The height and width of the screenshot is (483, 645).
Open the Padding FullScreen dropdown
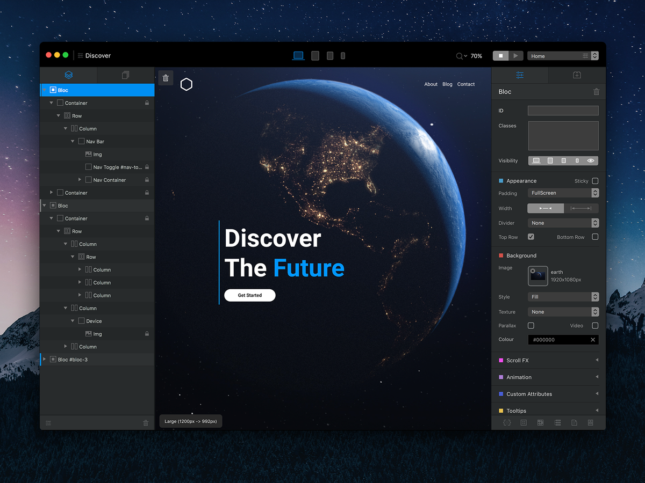coord(563,193)
